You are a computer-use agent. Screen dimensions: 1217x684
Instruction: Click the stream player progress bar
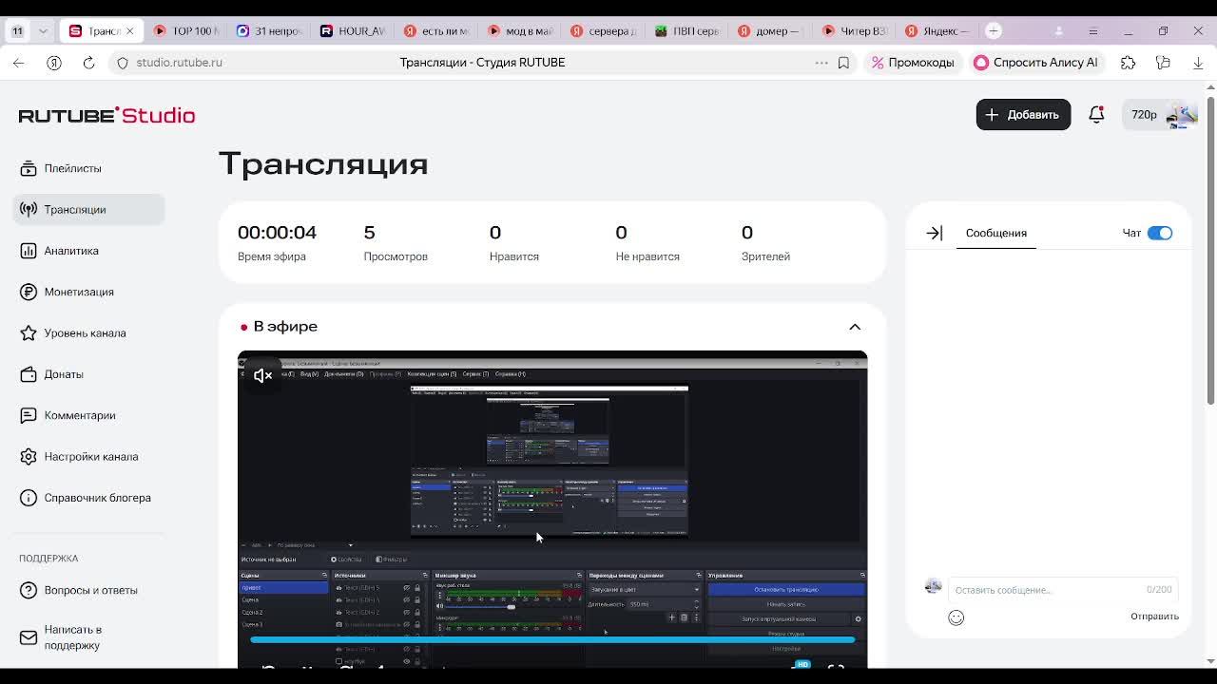coord(552,640)
